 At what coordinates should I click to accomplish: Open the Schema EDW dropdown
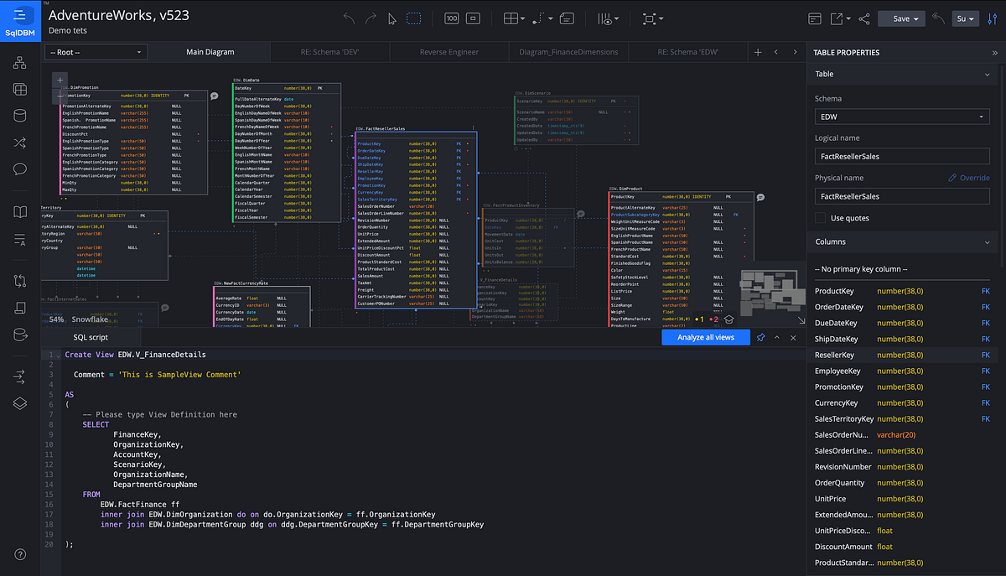point(902,118)
